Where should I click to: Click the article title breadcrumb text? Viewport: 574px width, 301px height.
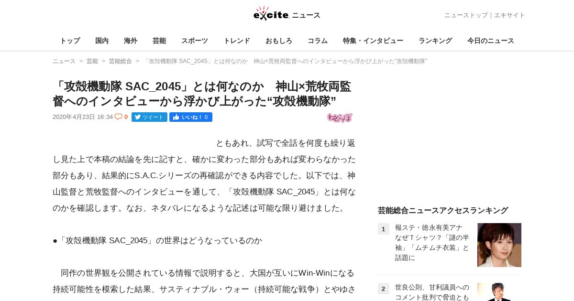click(x=285, y=61)
